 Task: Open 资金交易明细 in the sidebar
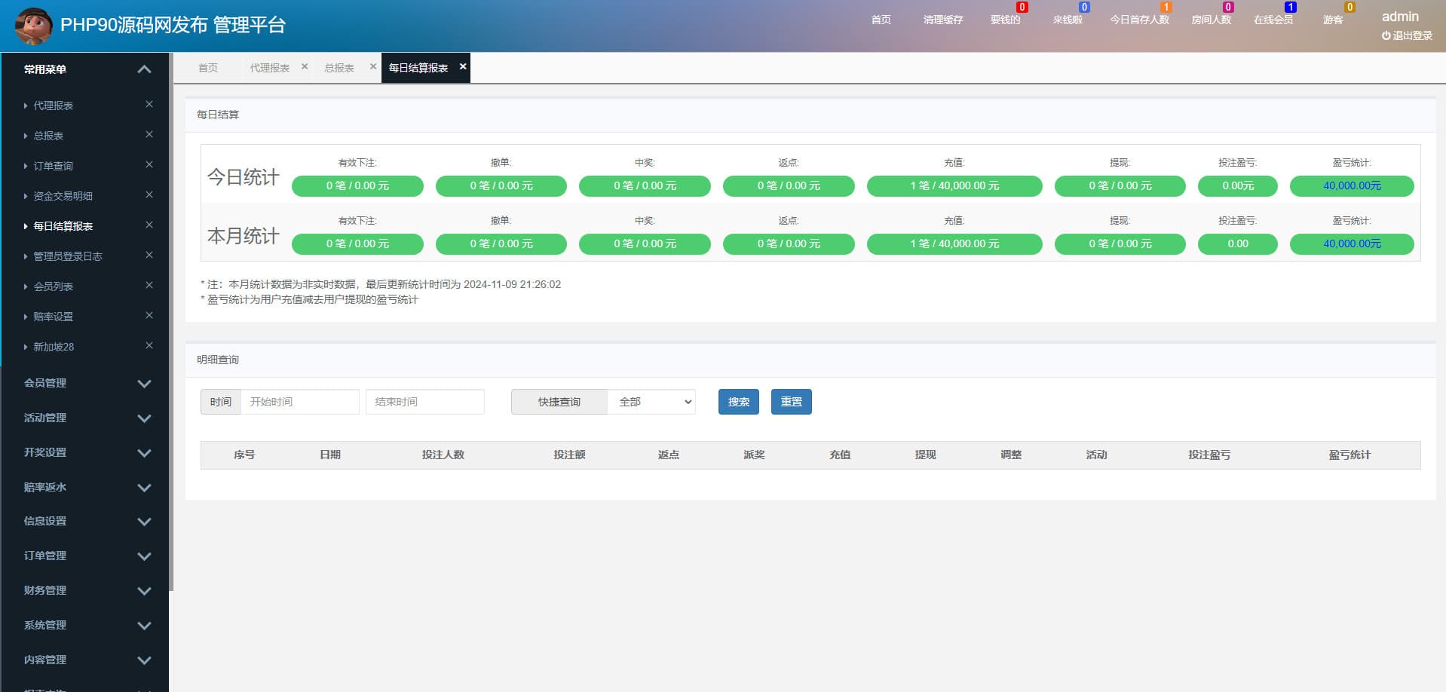(x=63, y=196)
